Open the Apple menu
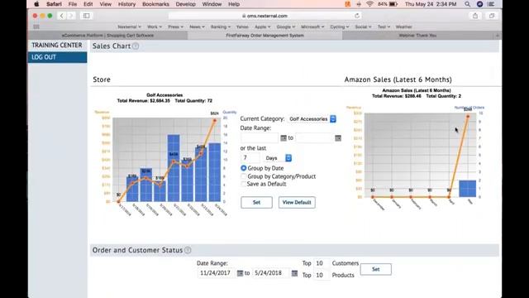Image resolution: width=529 pixels, height=298 pixels. point(36,4)
